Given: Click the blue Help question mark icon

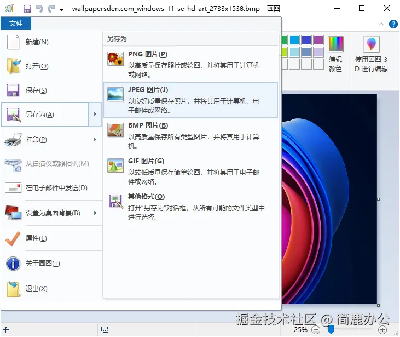Looking at the screenshot, I should click(393, 24).
